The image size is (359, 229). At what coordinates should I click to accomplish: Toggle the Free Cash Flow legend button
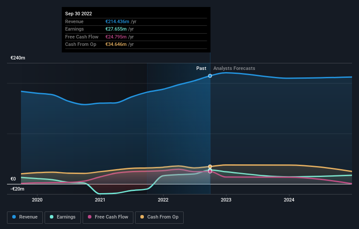click(108, 217)
